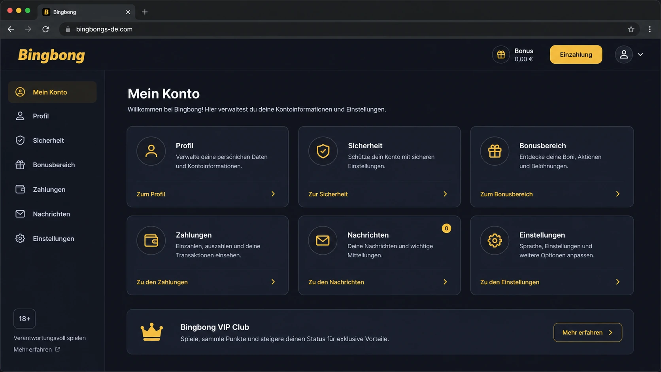Image resolution: width=661 pixels, height=372 pixels.
Task: Open Bonusbereich in the sidebar
Action: coord(52,165)
